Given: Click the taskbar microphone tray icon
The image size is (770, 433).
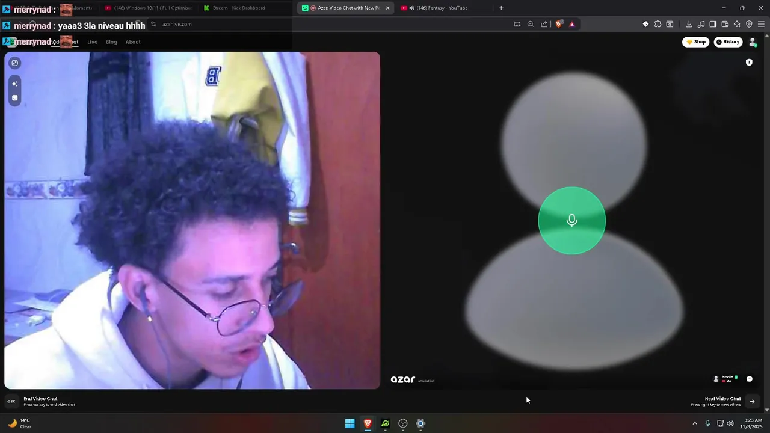Looking at the screenshot, I should click(707, 423).
